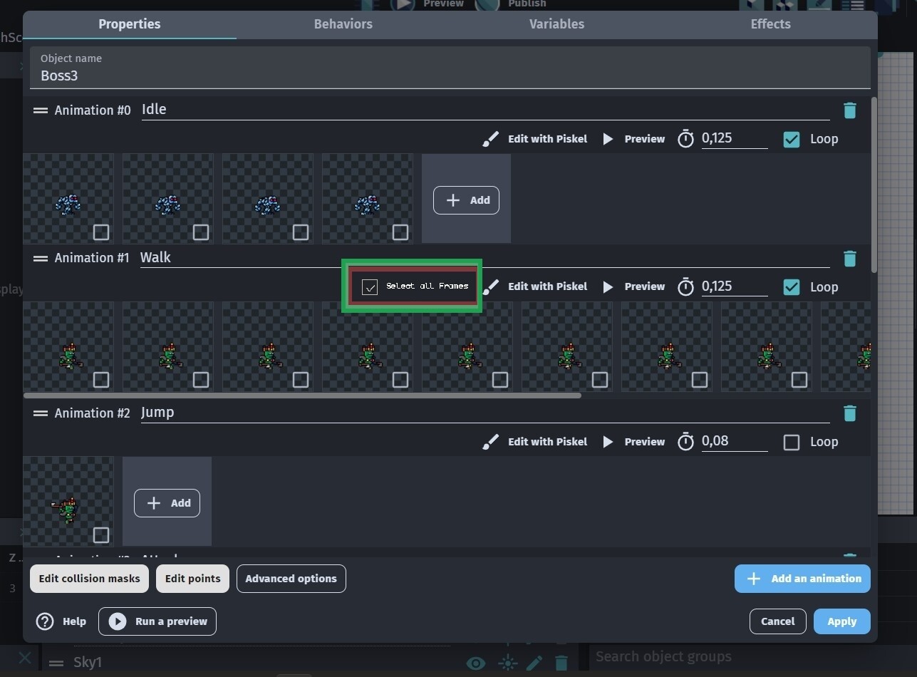
Task: Delete the Jump animation
Action: point(850,413)
